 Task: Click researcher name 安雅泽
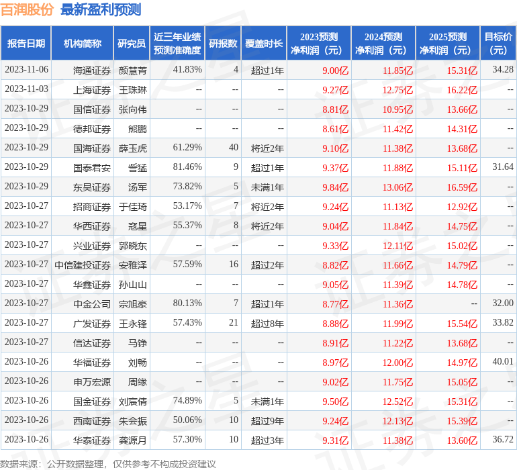tap(132, 265)
